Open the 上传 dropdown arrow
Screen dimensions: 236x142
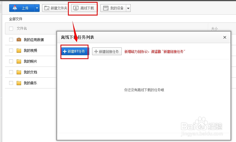(37, 8)
